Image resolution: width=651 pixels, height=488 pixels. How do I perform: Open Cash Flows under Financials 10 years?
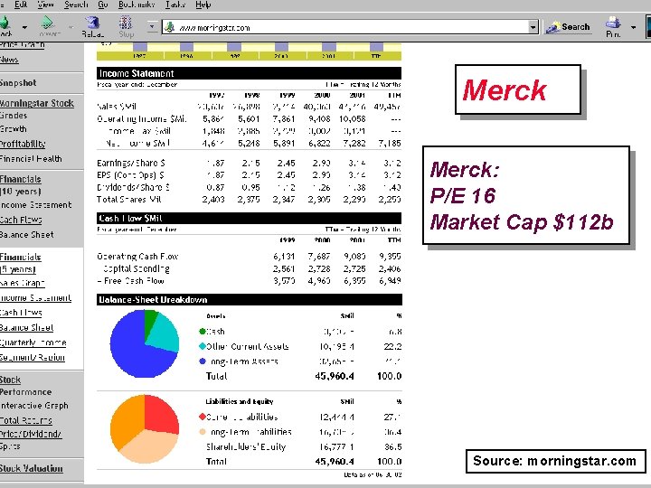click(x=21, y=220)
